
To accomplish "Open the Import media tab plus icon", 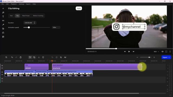I will click(x=3, y=8).
